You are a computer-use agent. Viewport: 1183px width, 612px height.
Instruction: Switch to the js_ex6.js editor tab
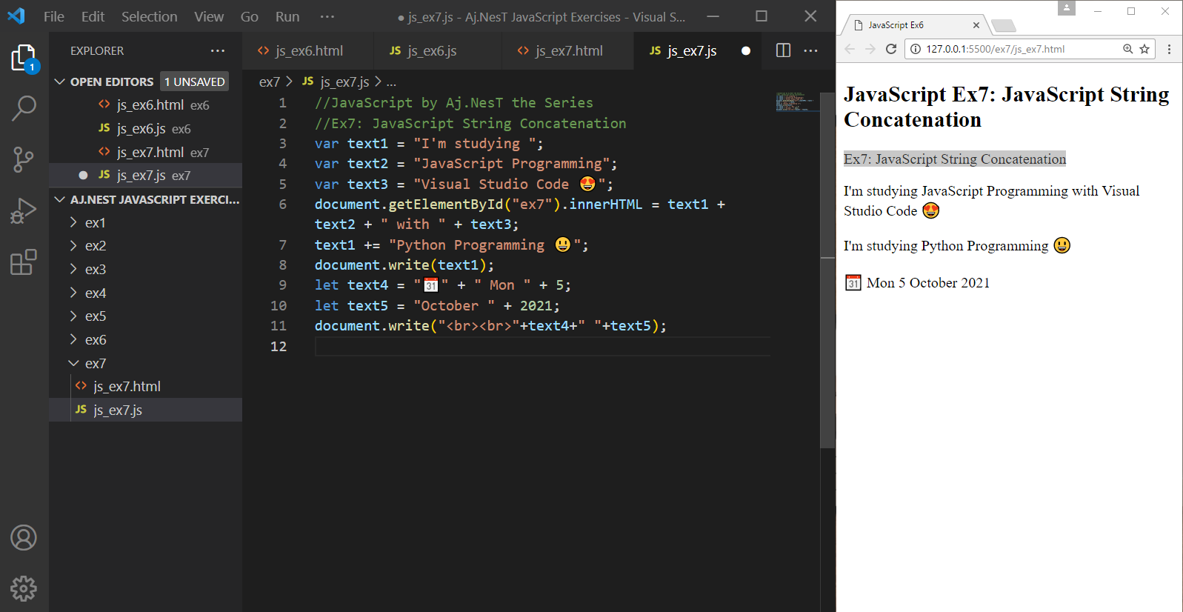click(431, 50)
